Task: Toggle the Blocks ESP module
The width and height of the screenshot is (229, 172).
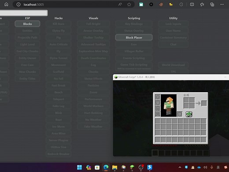Action: click(x=27, y=24)
